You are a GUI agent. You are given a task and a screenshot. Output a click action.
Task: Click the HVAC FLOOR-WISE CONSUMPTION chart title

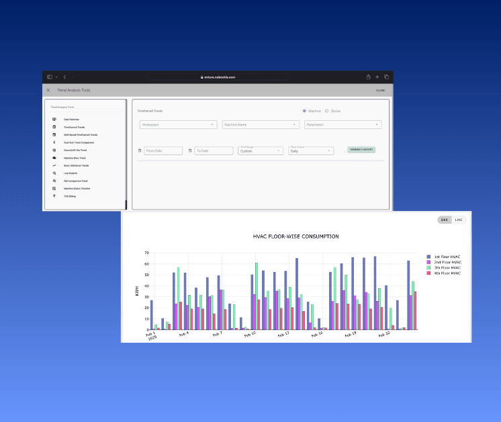coord(296,237)
